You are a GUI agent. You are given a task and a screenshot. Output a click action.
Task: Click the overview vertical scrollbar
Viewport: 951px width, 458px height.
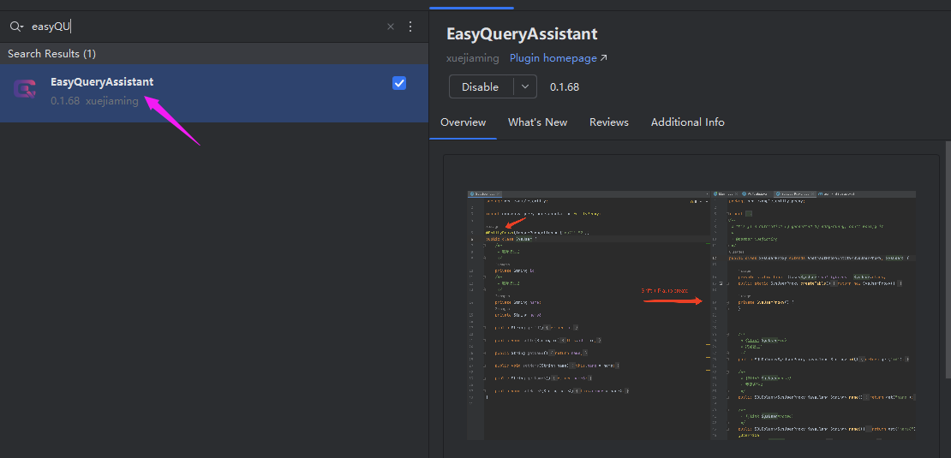tap(948, 260)
